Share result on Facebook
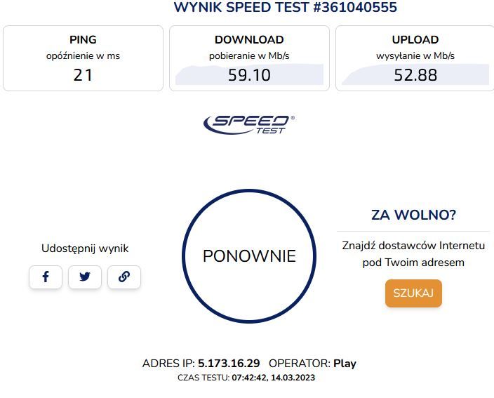This screenshot has width=494, height=398. pyautogui.click(x=46, y=277)
